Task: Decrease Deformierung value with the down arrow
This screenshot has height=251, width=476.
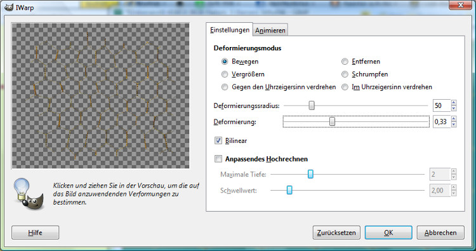Action: (x=454, y=125)
